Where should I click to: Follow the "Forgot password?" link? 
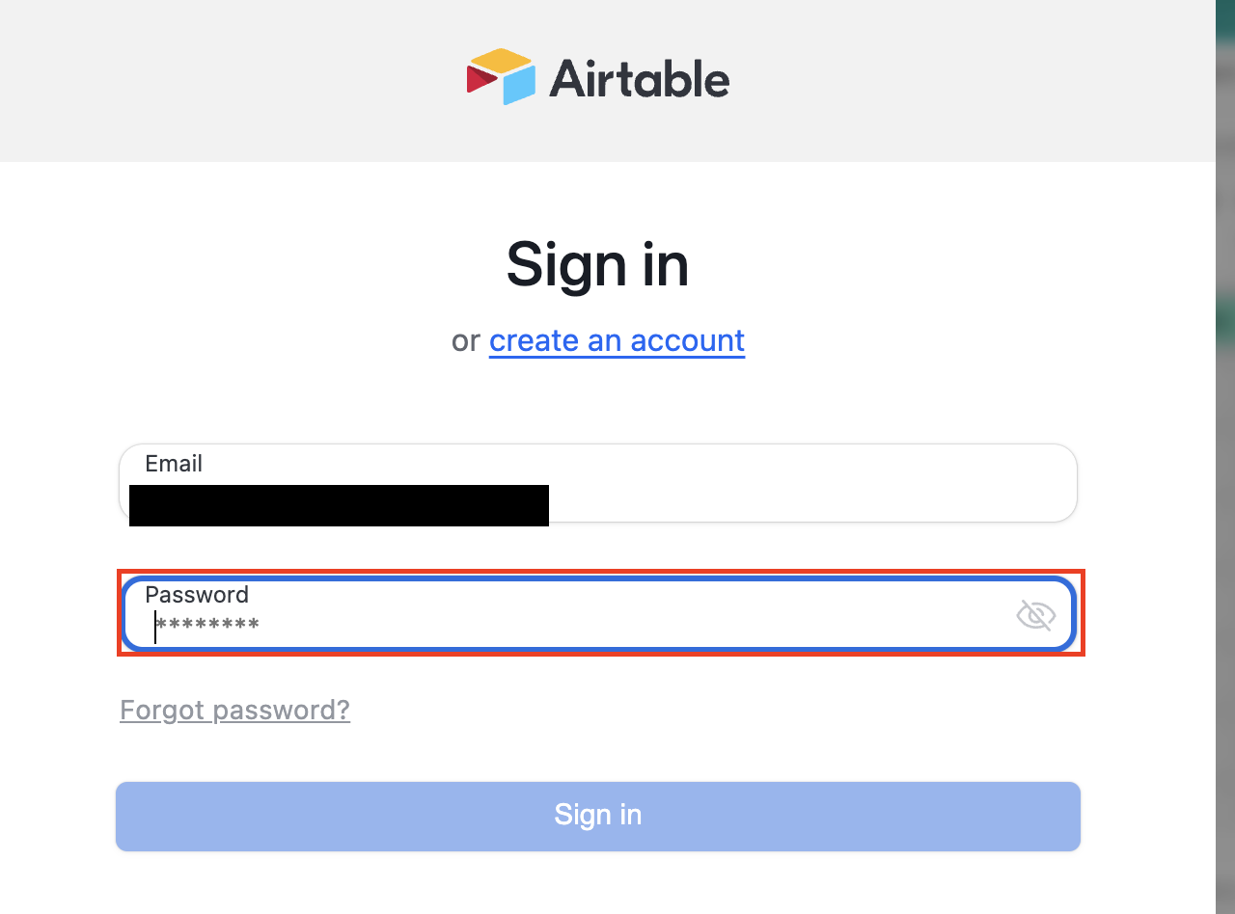tap(234, 711)
